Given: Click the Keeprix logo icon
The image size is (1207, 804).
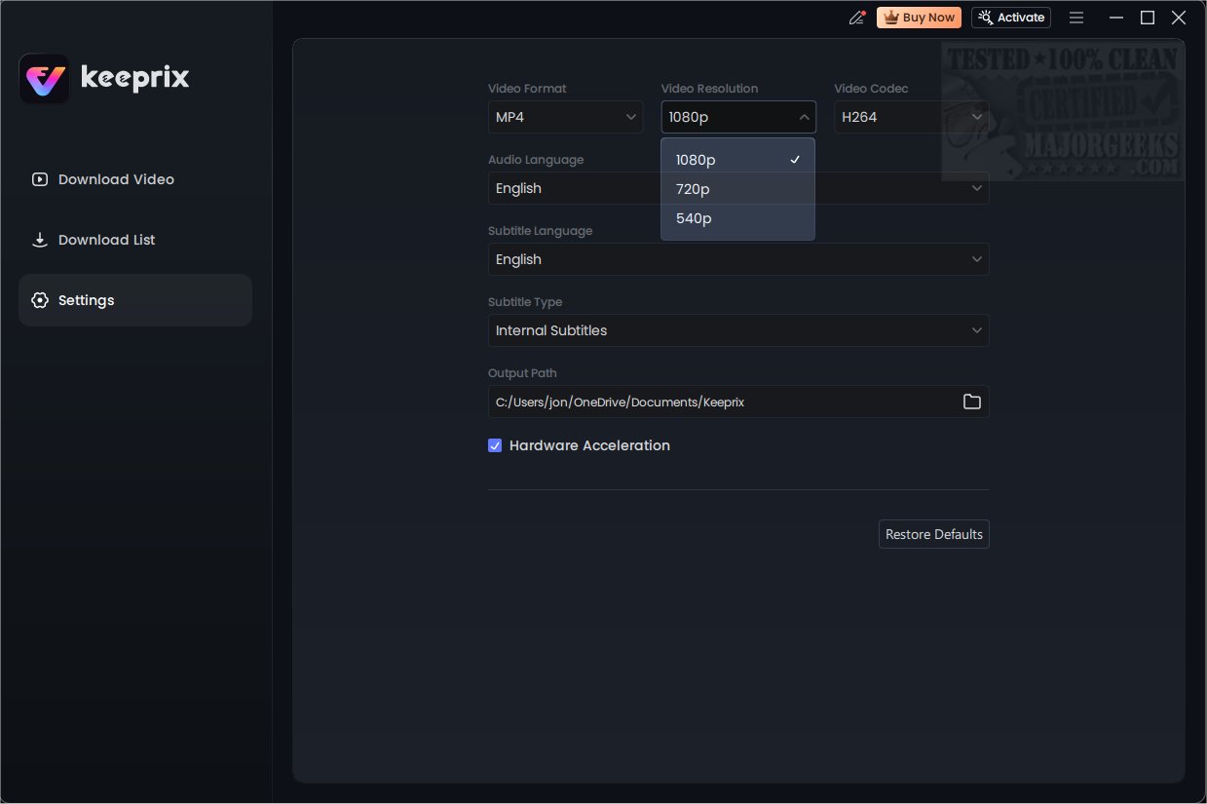Looking at the screenshot, I should pyautogui.click(x=44, y=79).
